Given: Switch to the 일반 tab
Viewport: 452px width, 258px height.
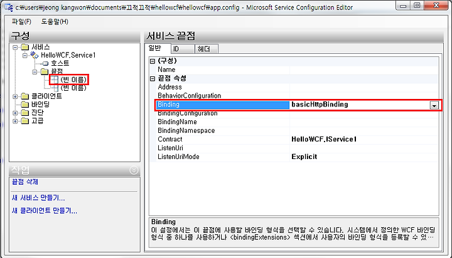Looking at the screenshot, I should point(156,48).
